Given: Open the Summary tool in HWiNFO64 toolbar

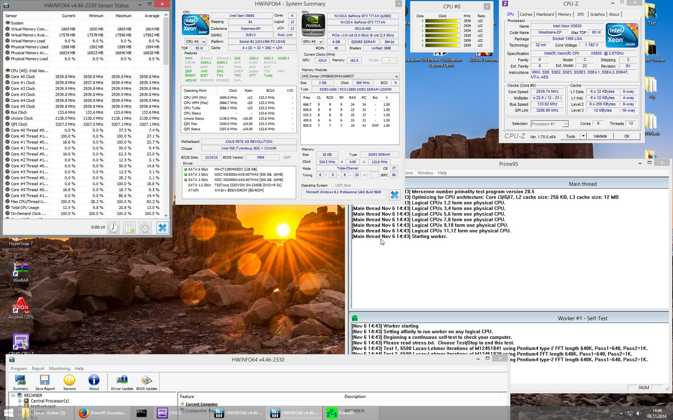Looking at the screenshot, I should pyautogui.click(x=20, y=382).
